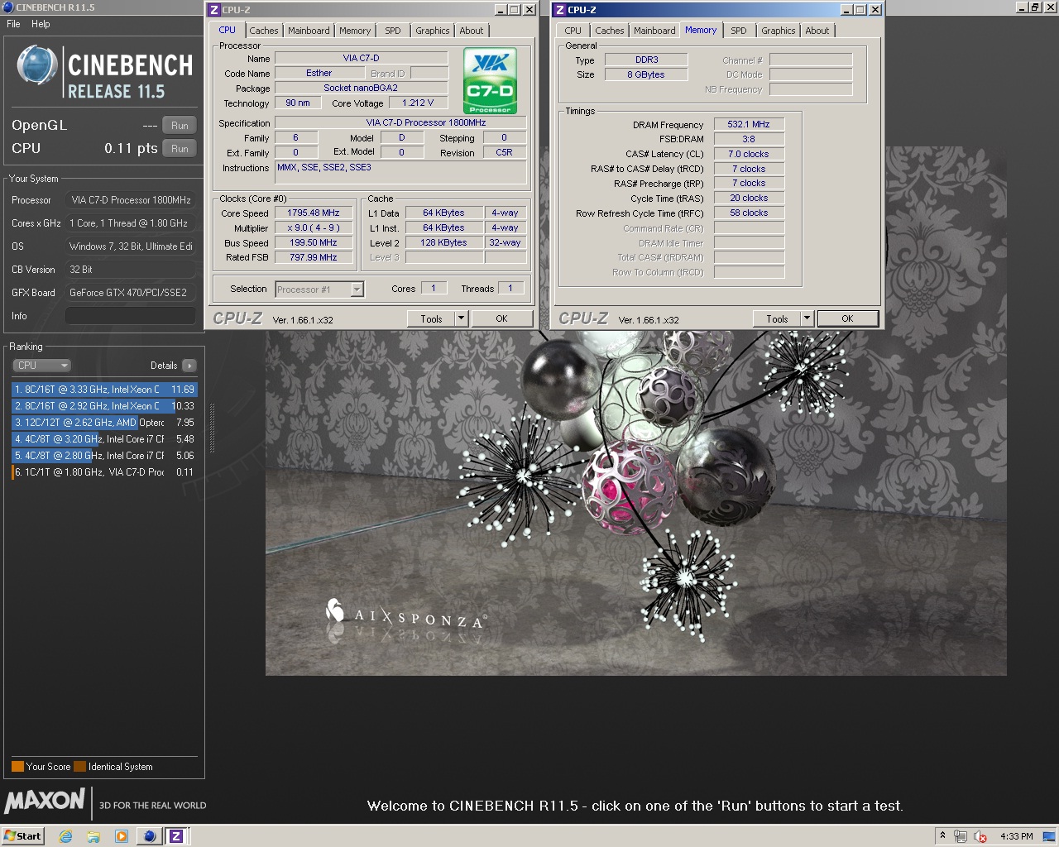Viewport: 1059px width, 847px height.
Task: Click the CPU-Z title icon in Memory window
Action: pos(560,10)
